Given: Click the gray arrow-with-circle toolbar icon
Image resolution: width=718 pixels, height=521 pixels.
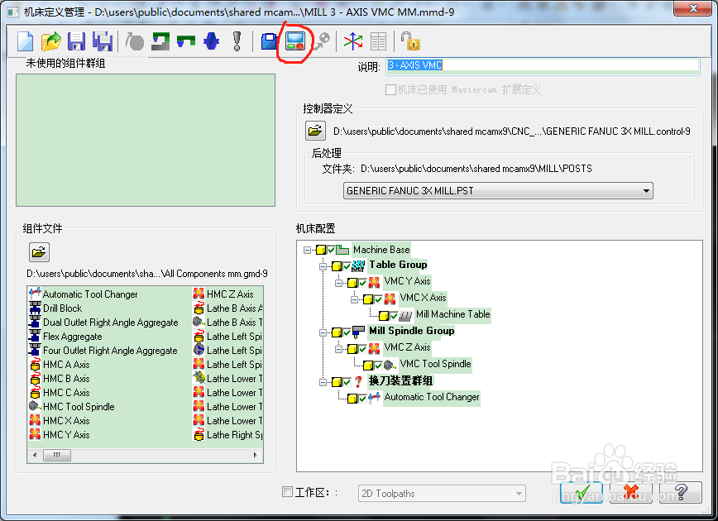Looking at the screenshot, I should (x=322, y=41).
